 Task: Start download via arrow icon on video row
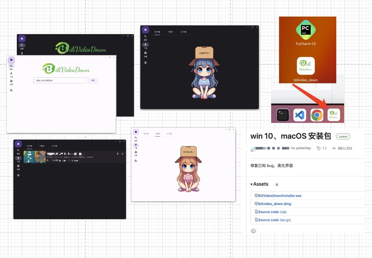[118, 154]
